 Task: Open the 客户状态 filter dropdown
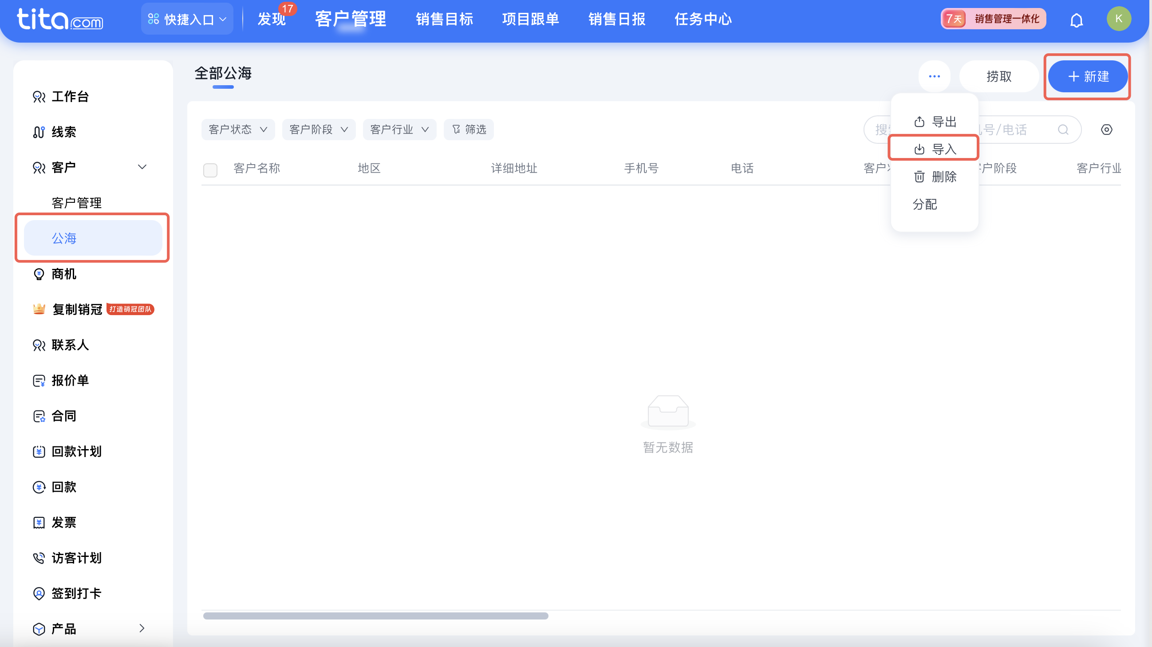coord(237,129)
